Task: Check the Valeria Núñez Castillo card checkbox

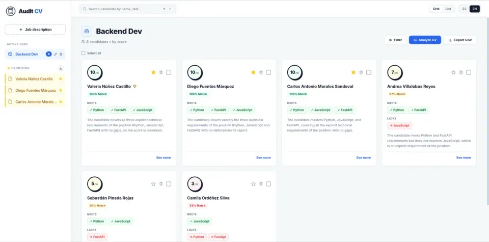Action: (x=169, y=72)
